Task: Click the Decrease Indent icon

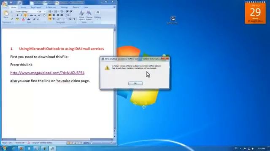Action: (67, 11)
